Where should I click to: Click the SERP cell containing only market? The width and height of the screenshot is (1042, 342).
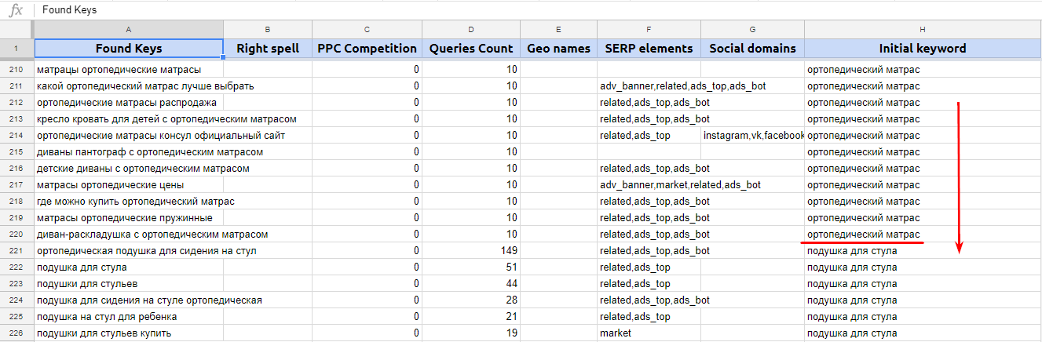[x=649, y=333]
